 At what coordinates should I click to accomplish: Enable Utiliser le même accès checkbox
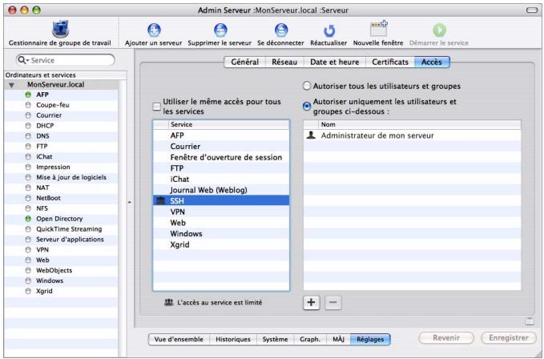(157, 107)
